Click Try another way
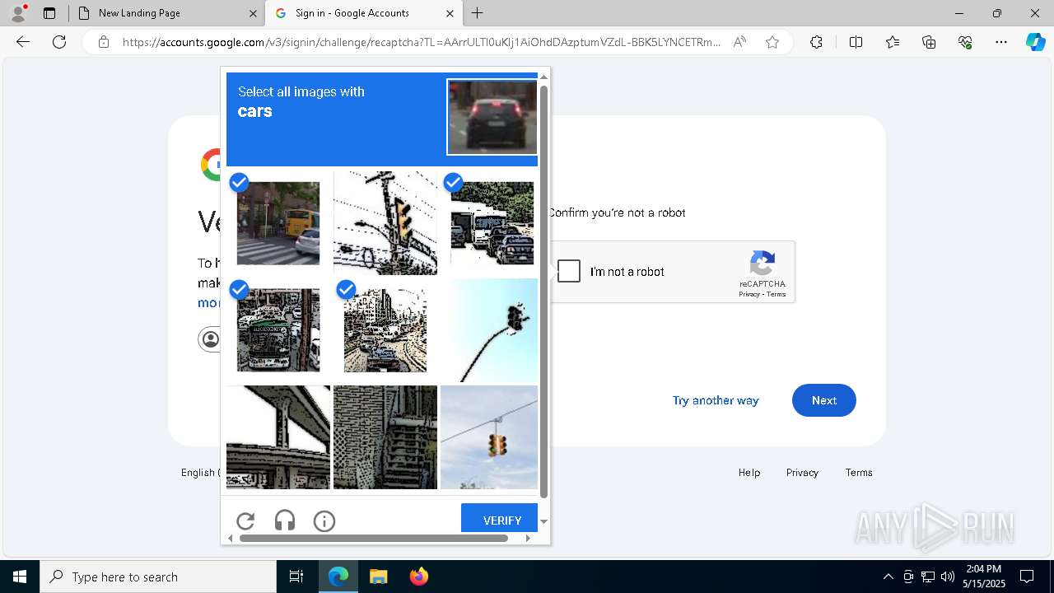The height and width of the screenshot is (593, 1054). (x=716, y=400)
